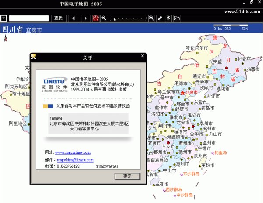
Task: Select 苏州市 on the map
Action: (209, 129)
